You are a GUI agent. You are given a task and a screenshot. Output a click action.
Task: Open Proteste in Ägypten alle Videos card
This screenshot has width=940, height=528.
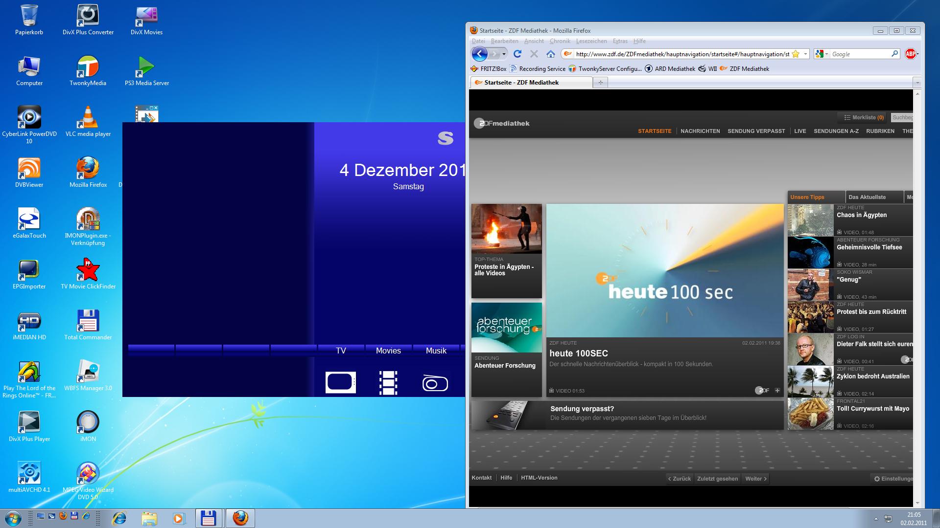pyautogui.click(x=507, y=251)
